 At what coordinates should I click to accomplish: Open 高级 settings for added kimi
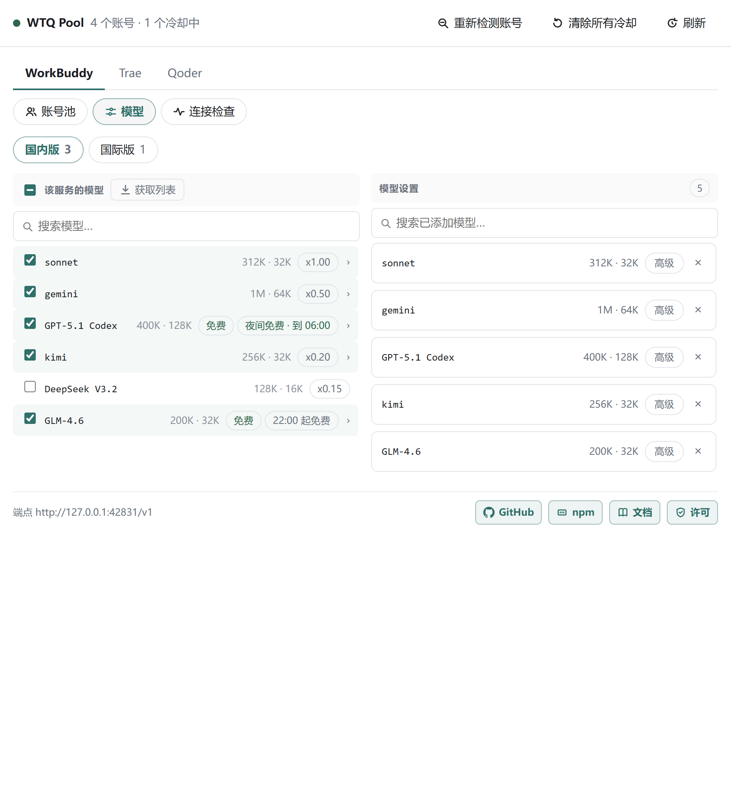point(664,404)
